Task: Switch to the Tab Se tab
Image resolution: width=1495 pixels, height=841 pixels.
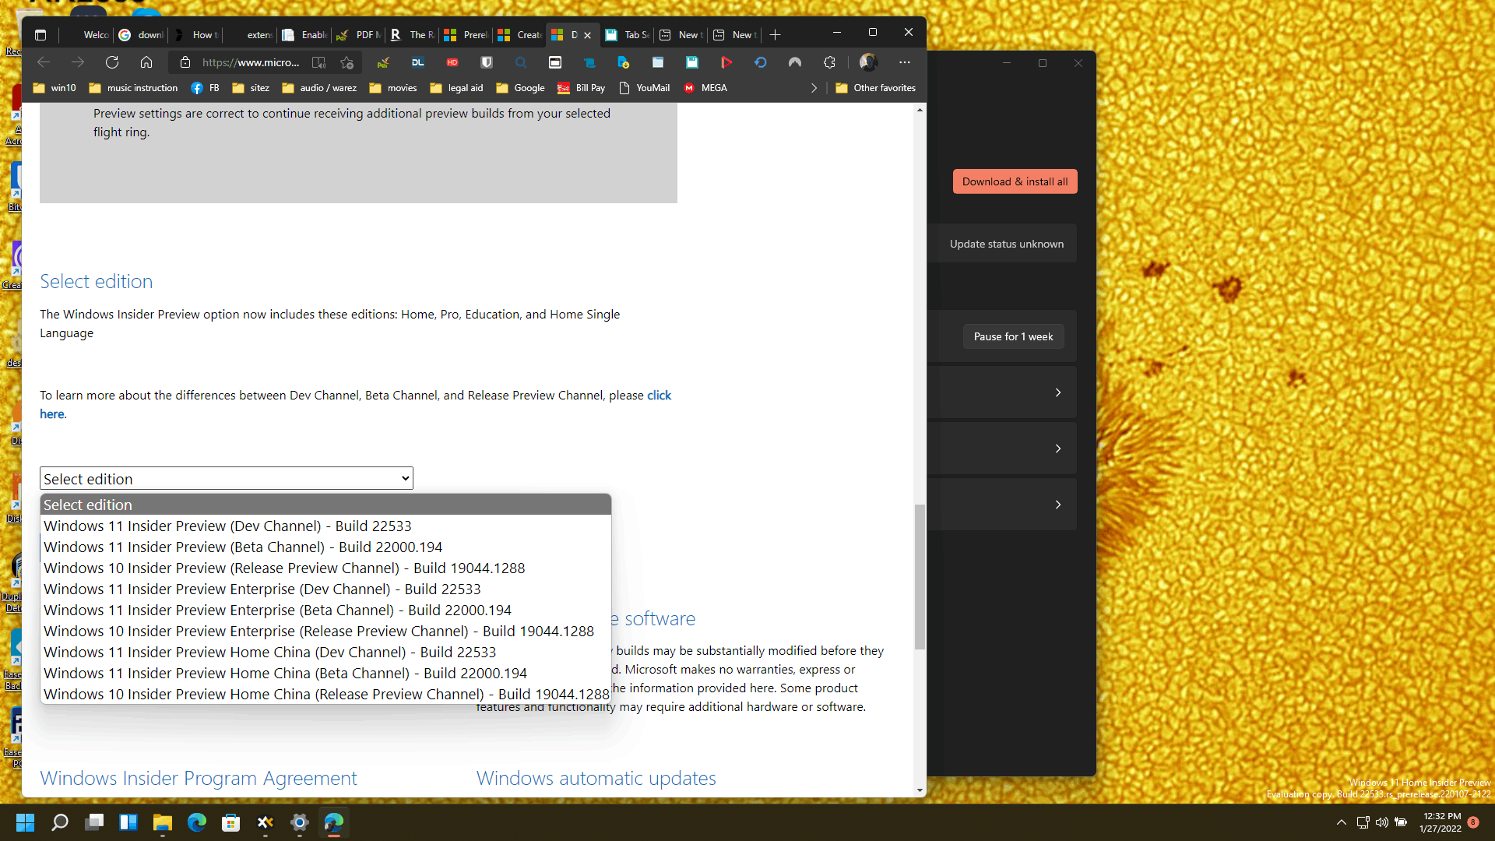Action: coord(628,35)
